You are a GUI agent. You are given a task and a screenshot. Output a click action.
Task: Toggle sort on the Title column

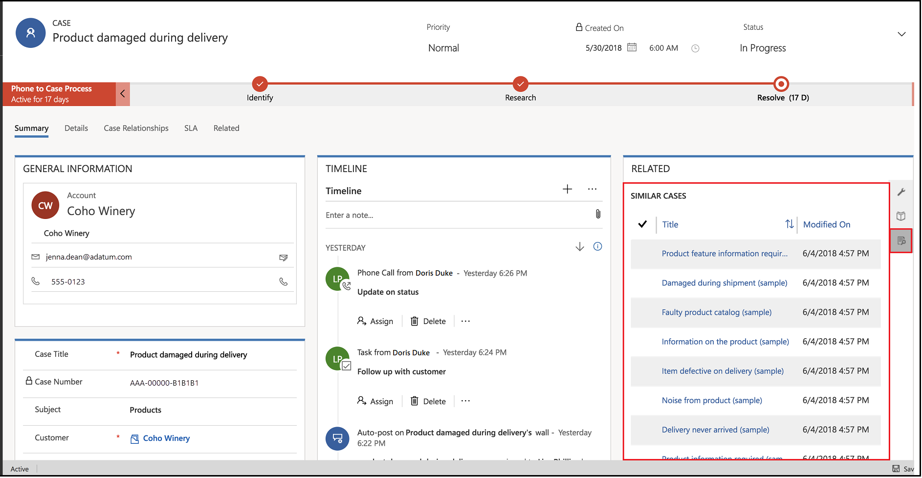coord(789,224)
